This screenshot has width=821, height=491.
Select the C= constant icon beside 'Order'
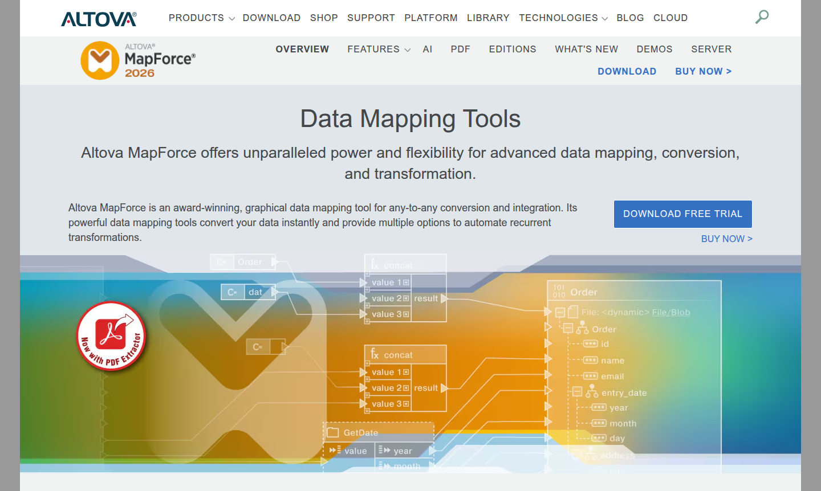221,262
